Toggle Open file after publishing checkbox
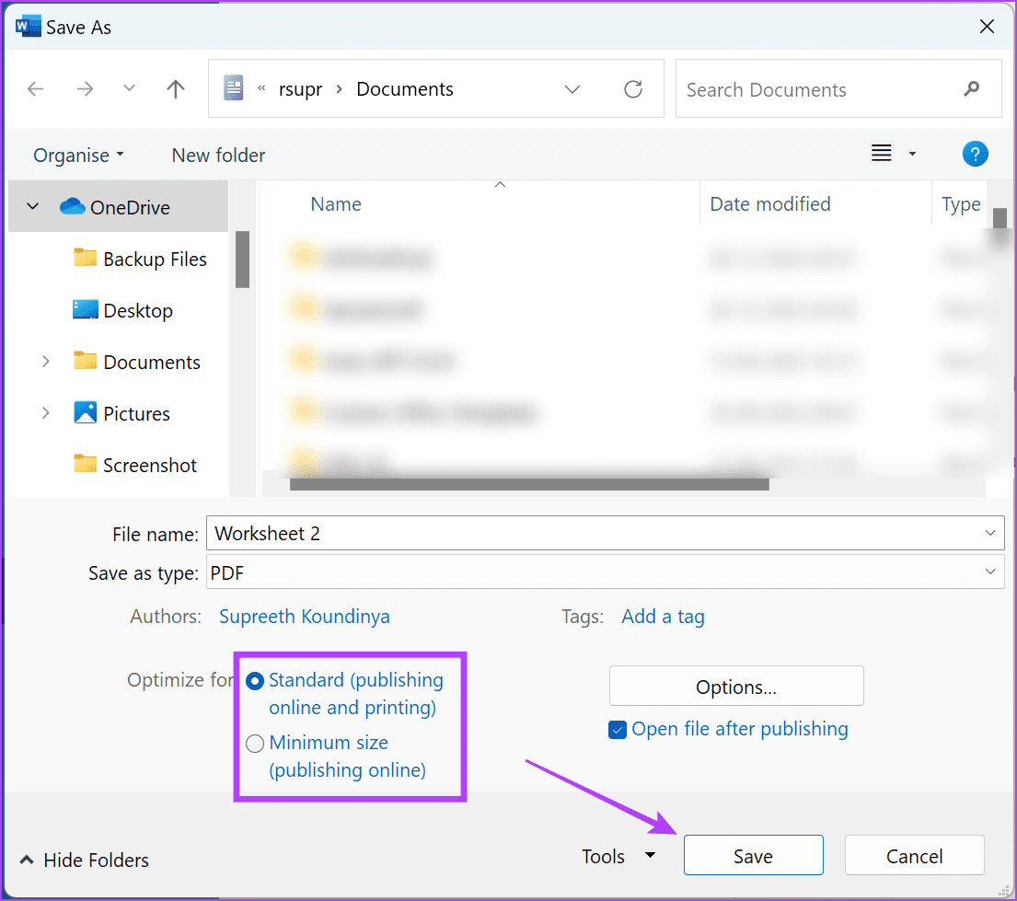The image size is (1017, 901). point(618,730)
